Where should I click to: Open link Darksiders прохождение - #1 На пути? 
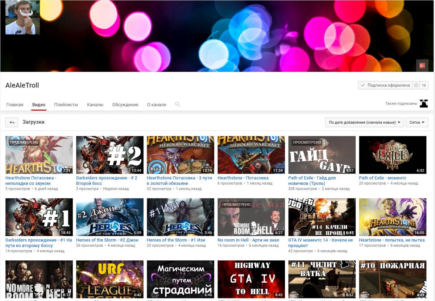click(39, 243)
